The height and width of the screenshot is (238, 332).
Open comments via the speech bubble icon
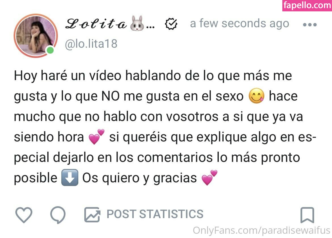(58, 215)
